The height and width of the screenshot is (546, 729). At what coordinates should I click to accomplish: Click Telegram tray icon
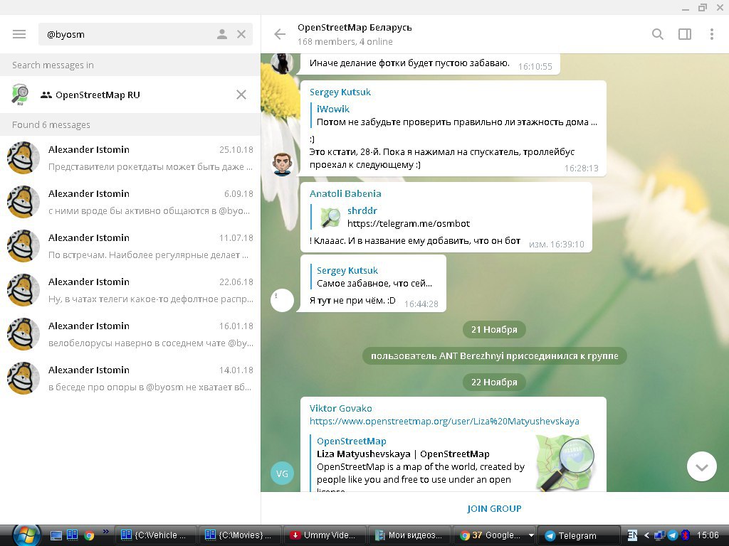click(x=672, y=535)
